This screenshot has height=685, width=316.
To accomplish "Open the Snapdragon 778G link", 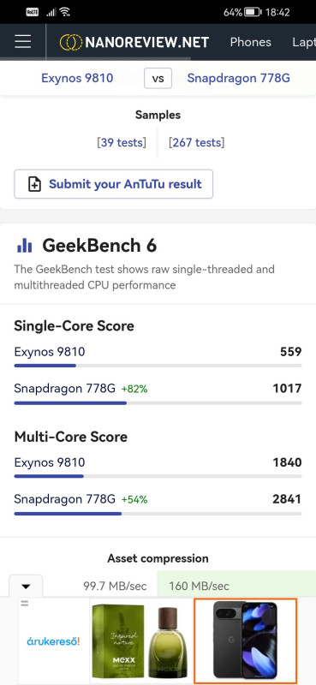I will pyautogui.click(x=239, y=78).
